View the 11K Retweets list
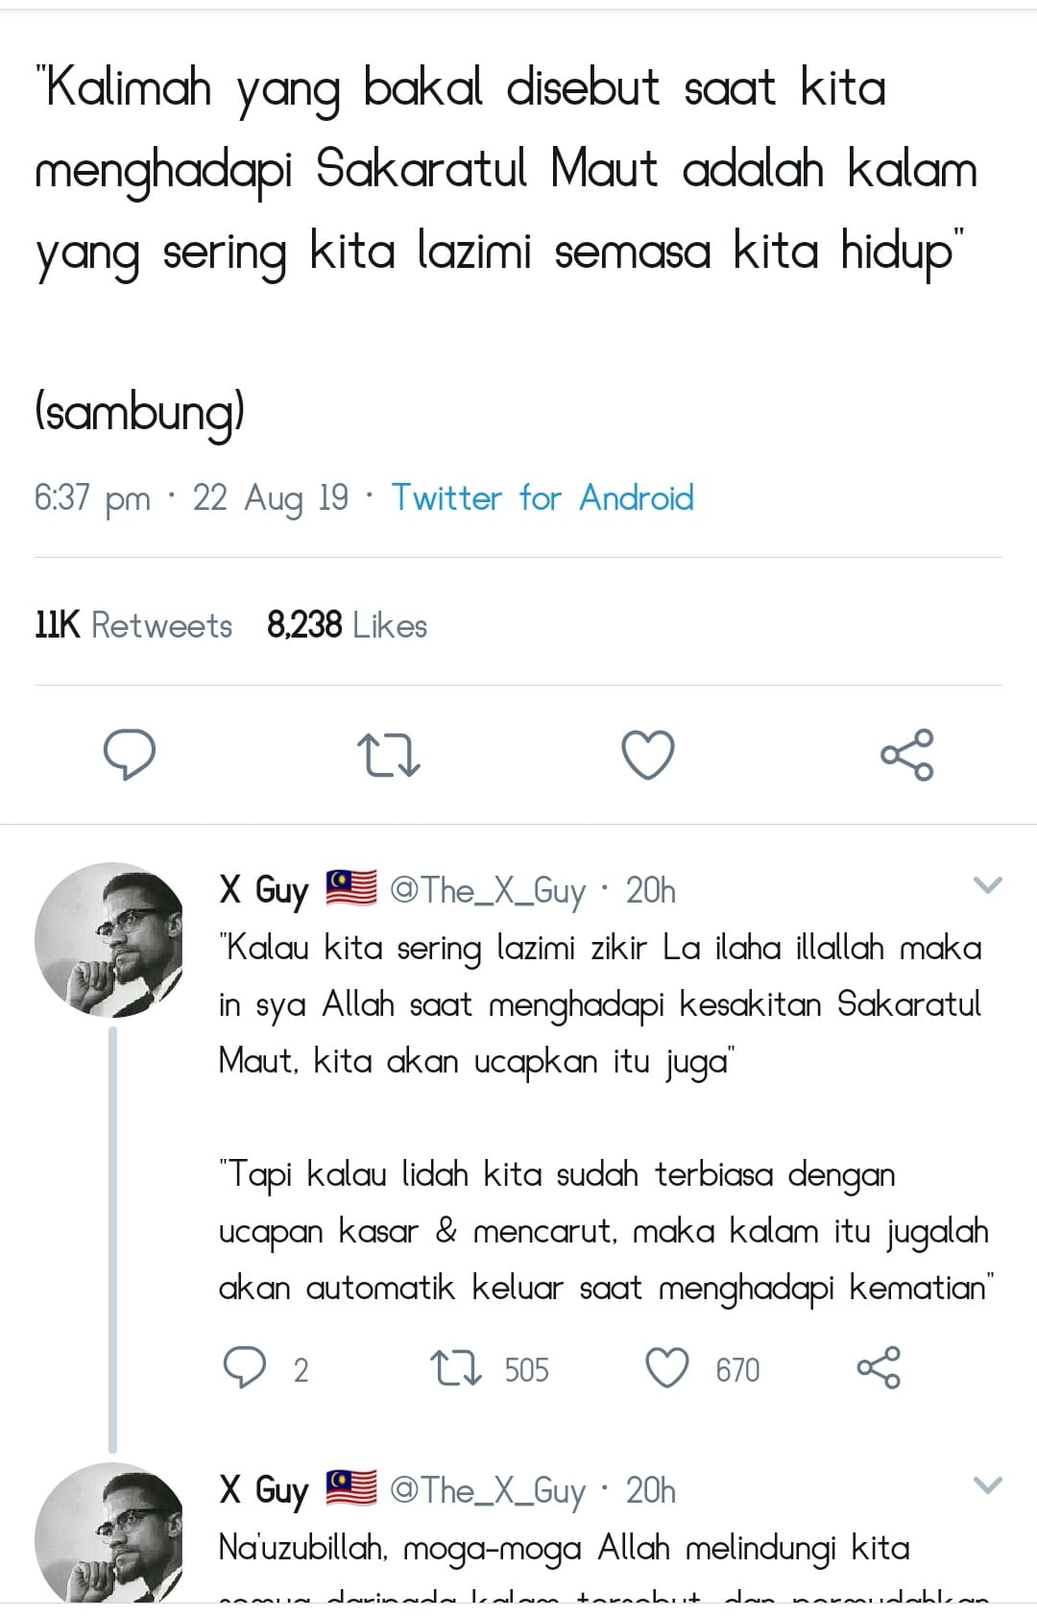The height and width of the screenshot is (1616, 1037). tap(133, 625)
